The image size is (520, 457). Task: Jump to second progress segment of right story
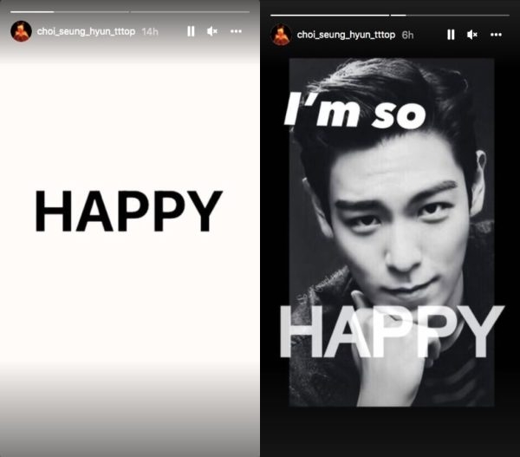pos(450,16)
